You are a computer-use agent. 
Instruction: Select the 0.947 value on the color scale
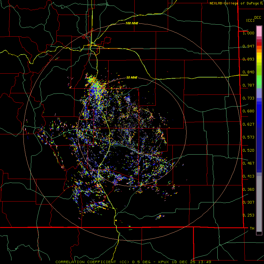pos(248,46)
